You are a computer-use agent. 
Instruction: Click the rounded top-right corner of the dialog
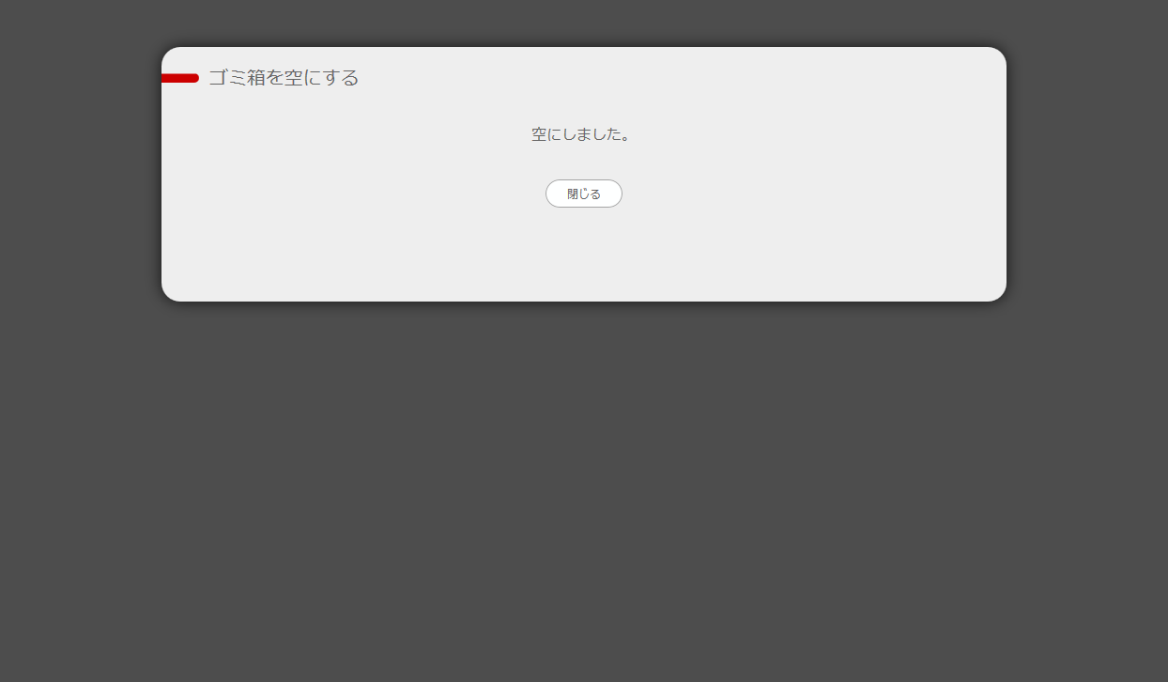point(997,56)
